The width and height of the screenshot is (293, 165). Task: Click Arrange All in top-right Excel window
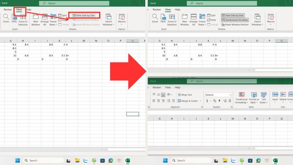193,19
